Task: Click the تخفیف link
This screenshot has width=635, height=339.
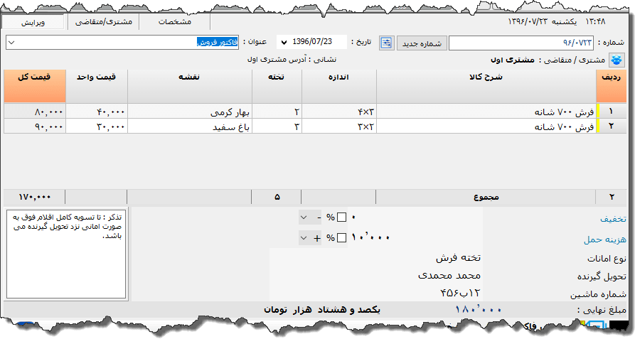Action: [x=613, y=219]
